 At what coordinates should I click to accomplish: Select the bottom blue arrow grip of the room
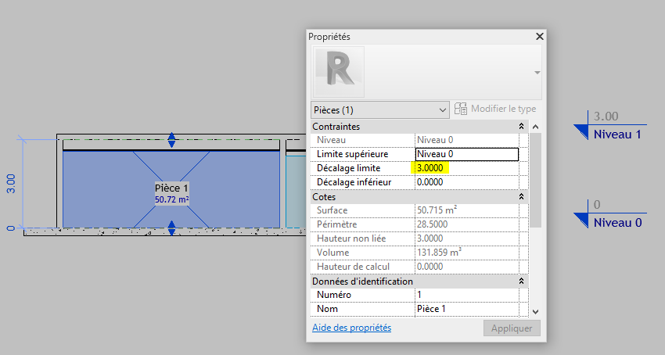click(x=172, y=228)
